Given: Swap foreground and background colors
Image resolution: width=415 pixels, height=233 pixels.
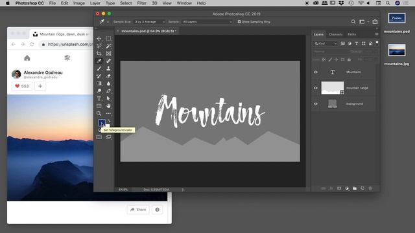Looking at the screenshot, I should 109,121.
